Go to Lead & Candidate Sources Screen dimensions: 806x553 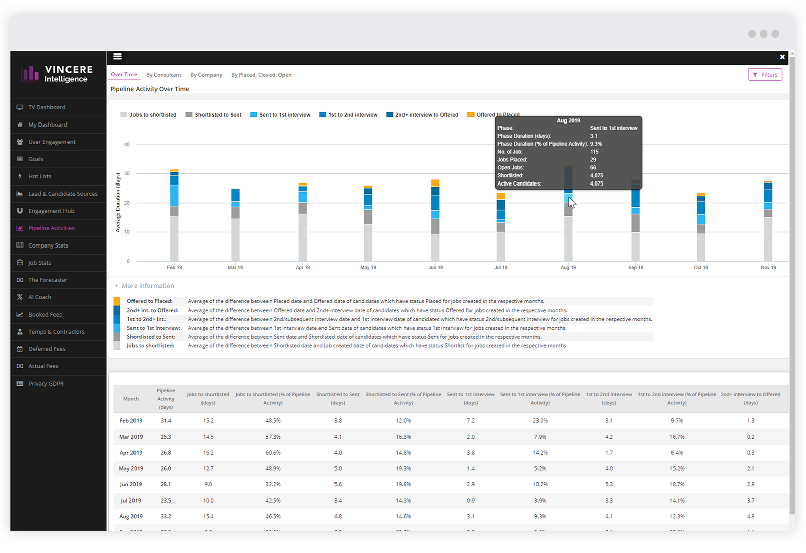(63, 193)
